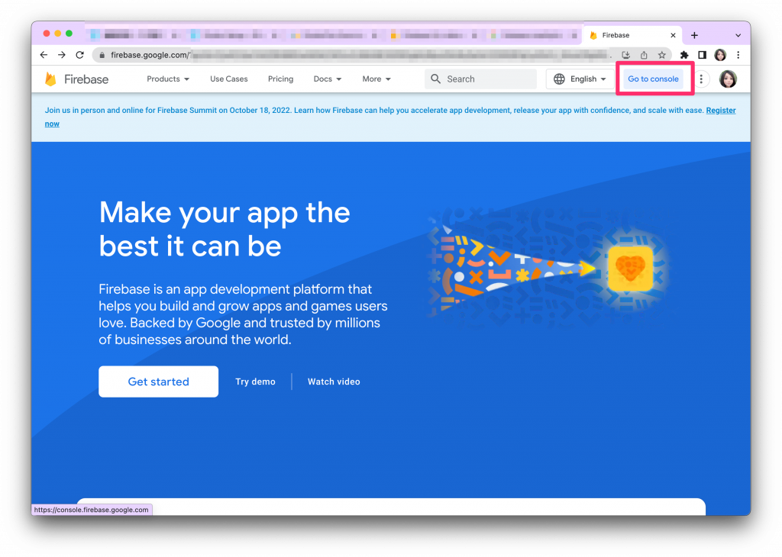
Task: Expand the More dropdown menu
Action: point(376,79)
